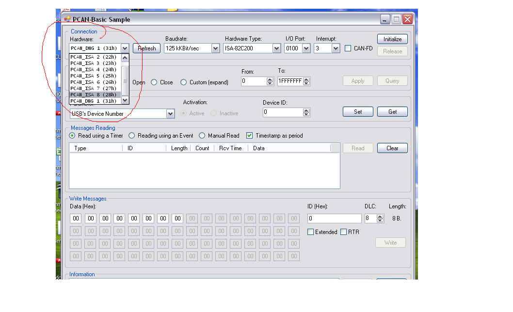Select Custom (expand) filter radio button

click(x=184, y=82)
